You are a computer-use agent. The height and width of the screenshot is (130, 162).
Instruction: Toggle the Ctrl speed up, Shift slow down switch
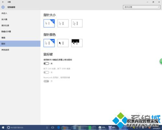pyautogui.click(x=46, y=72)
